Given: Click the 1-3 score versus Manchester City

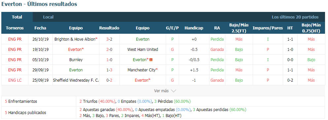Looking at the screenshot, I should (x=109, y=70).
